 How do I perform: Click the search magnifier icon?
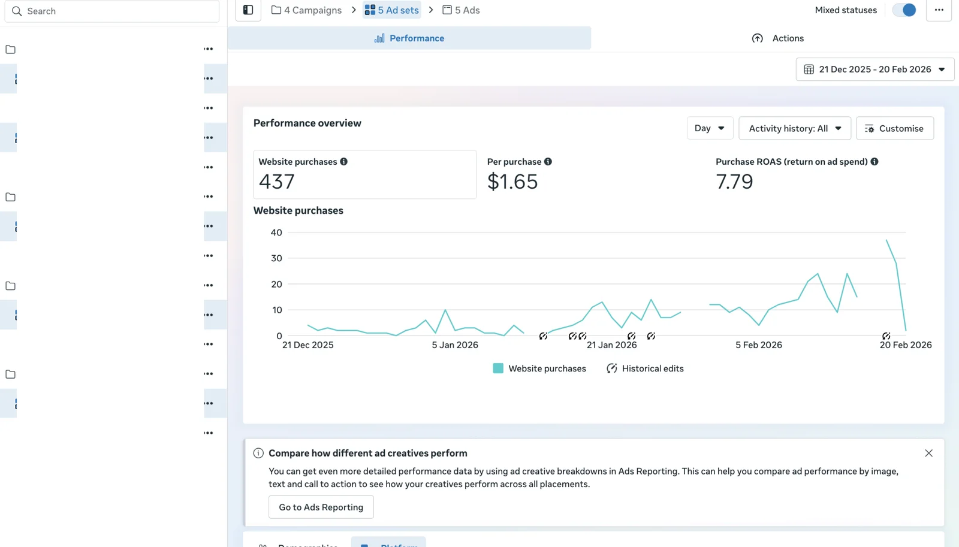coord(17,11)
